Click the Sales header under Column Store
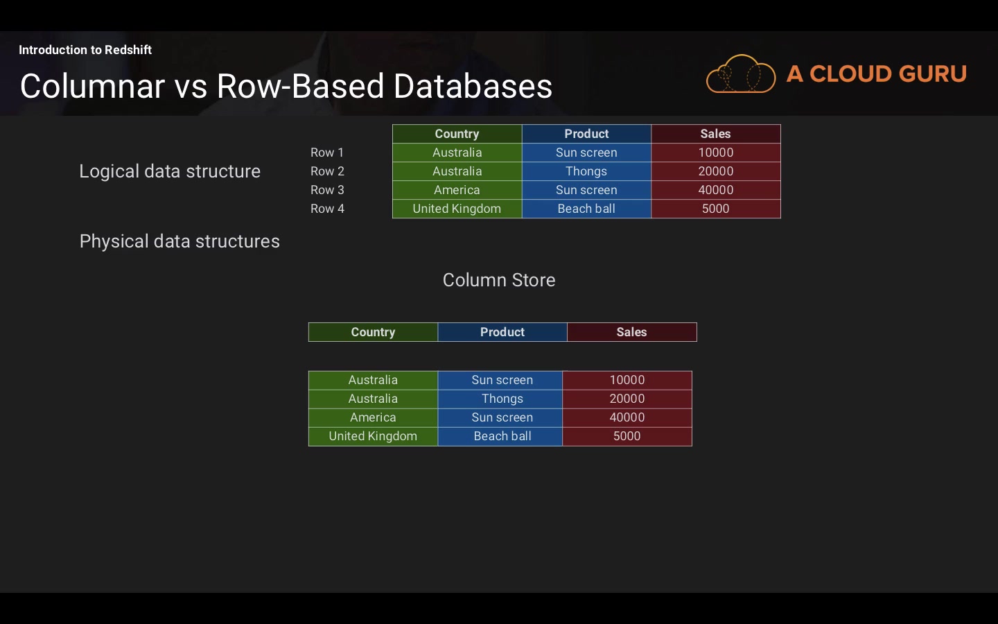 [x=632, y=332]
